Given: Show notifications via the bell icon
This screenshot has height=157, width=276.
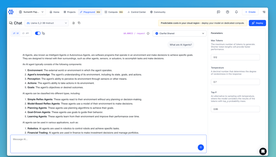Looking at the screenshot, I should click(x=236, y=12).
